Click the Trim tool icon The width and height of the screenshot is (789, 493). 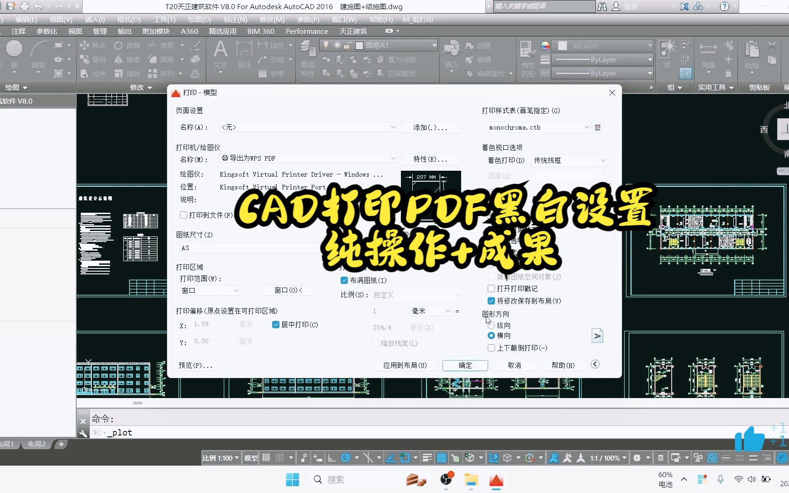[x=153, y=45]
